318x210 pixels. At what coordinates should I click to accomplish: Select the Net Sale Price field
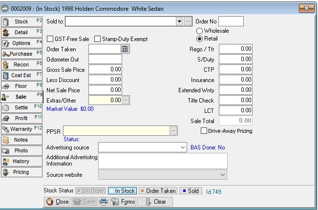(105, 90)
